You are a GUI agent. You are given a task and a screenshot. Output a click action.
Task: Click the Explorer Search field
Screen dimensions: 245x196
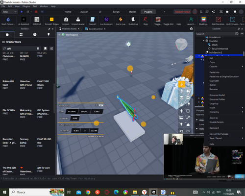point(215,34)
